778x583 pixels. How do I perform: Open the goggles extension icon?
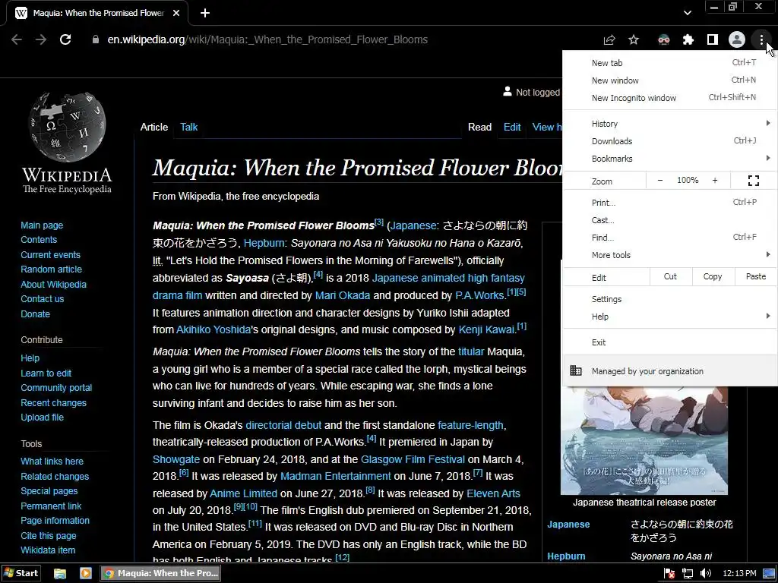click(x=663, y=39)
